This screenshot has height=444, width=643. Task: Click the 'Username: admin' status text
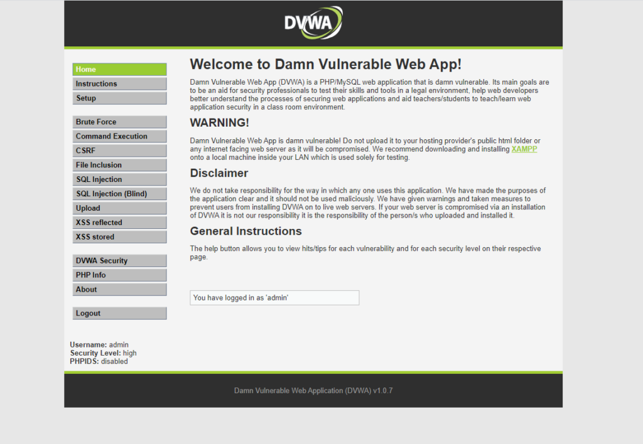pyautogui.click(x=99, y=344)
